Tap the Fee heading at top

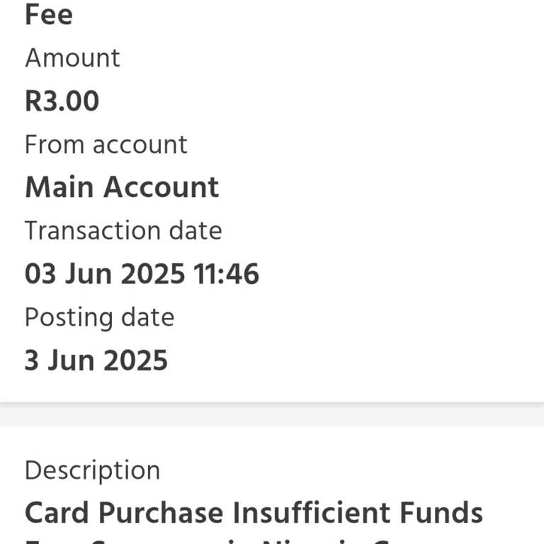(49, 14)
